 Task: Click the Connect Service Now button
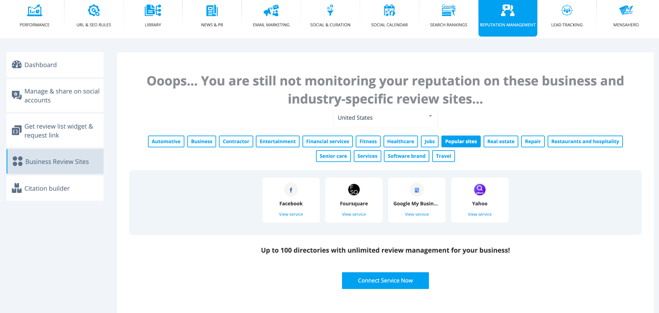click(385, 281)
